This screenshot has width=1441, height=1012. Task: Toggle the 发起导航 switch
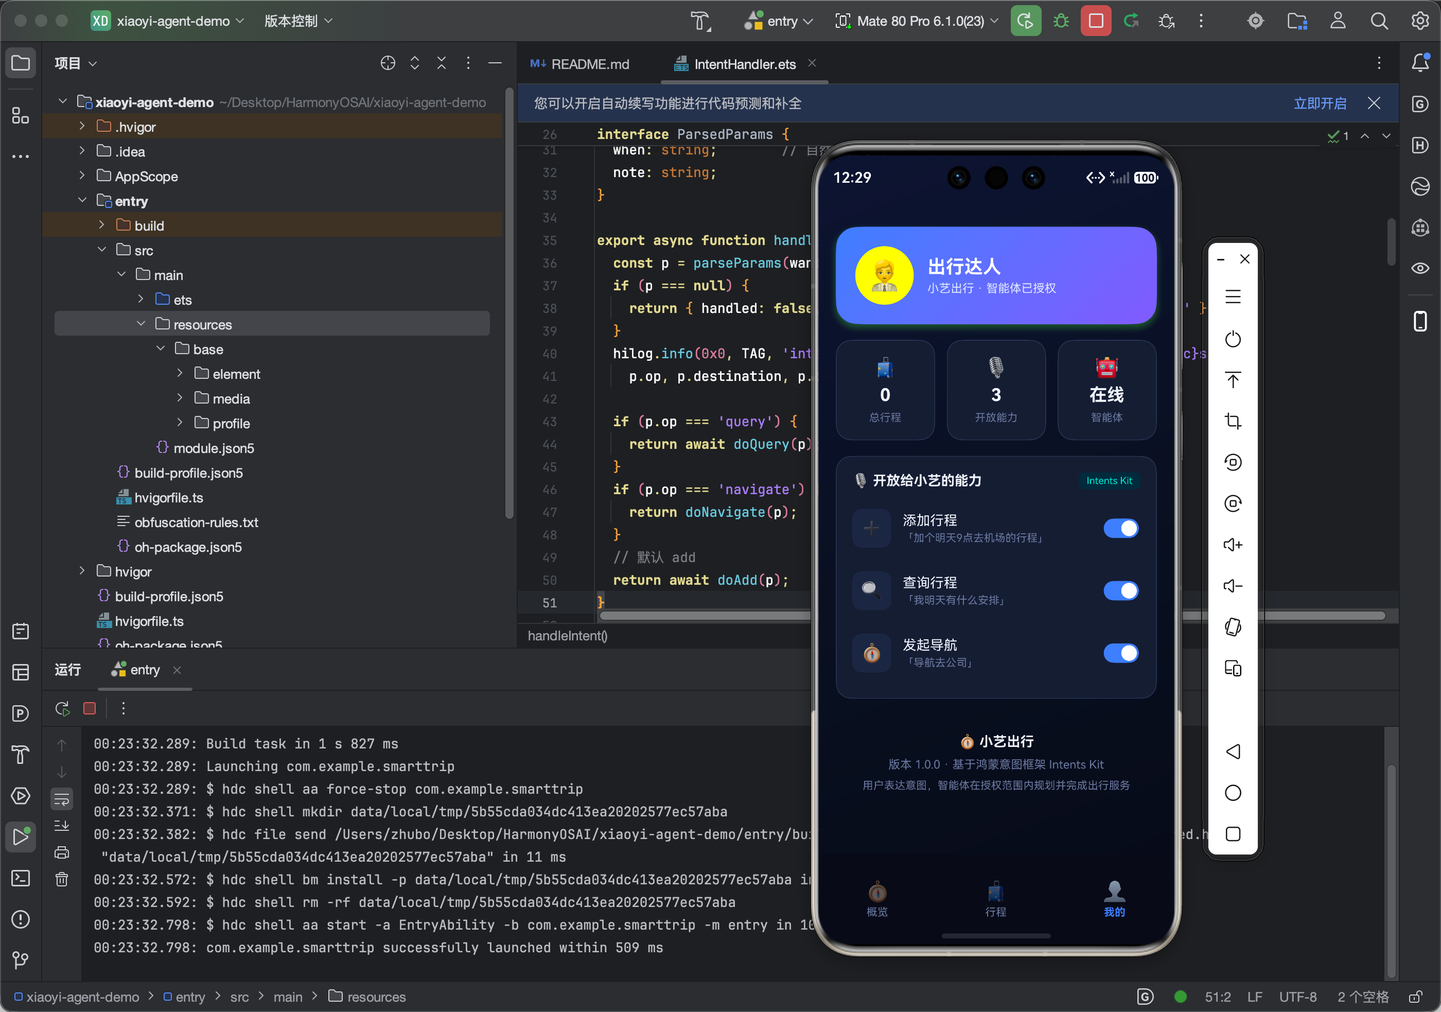point(1120,653)
